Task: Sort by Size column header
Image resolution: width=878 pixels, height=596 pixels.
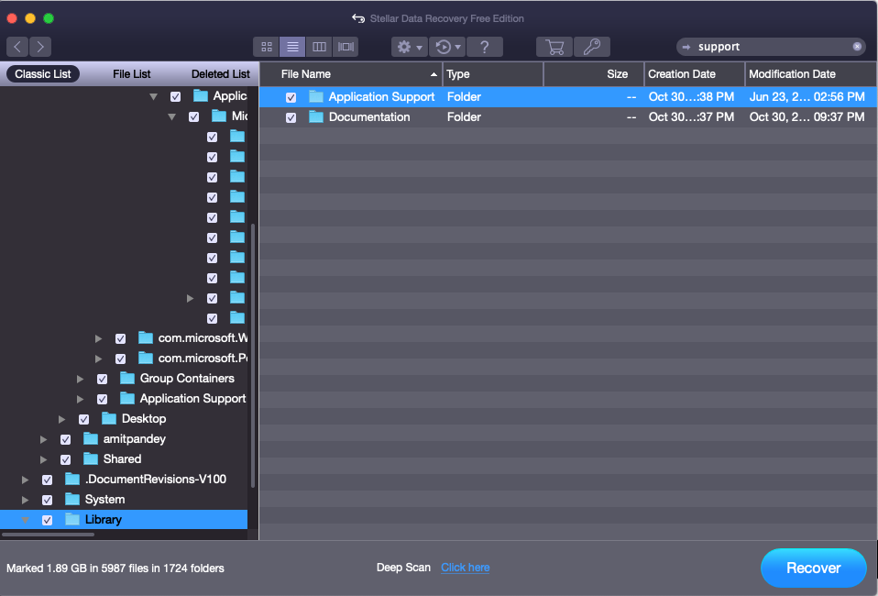Action: point(594,74)
